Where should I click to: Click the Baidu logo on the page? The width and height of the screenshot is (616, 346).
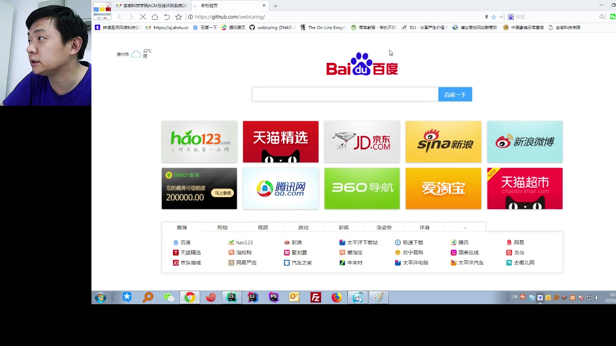362,64
